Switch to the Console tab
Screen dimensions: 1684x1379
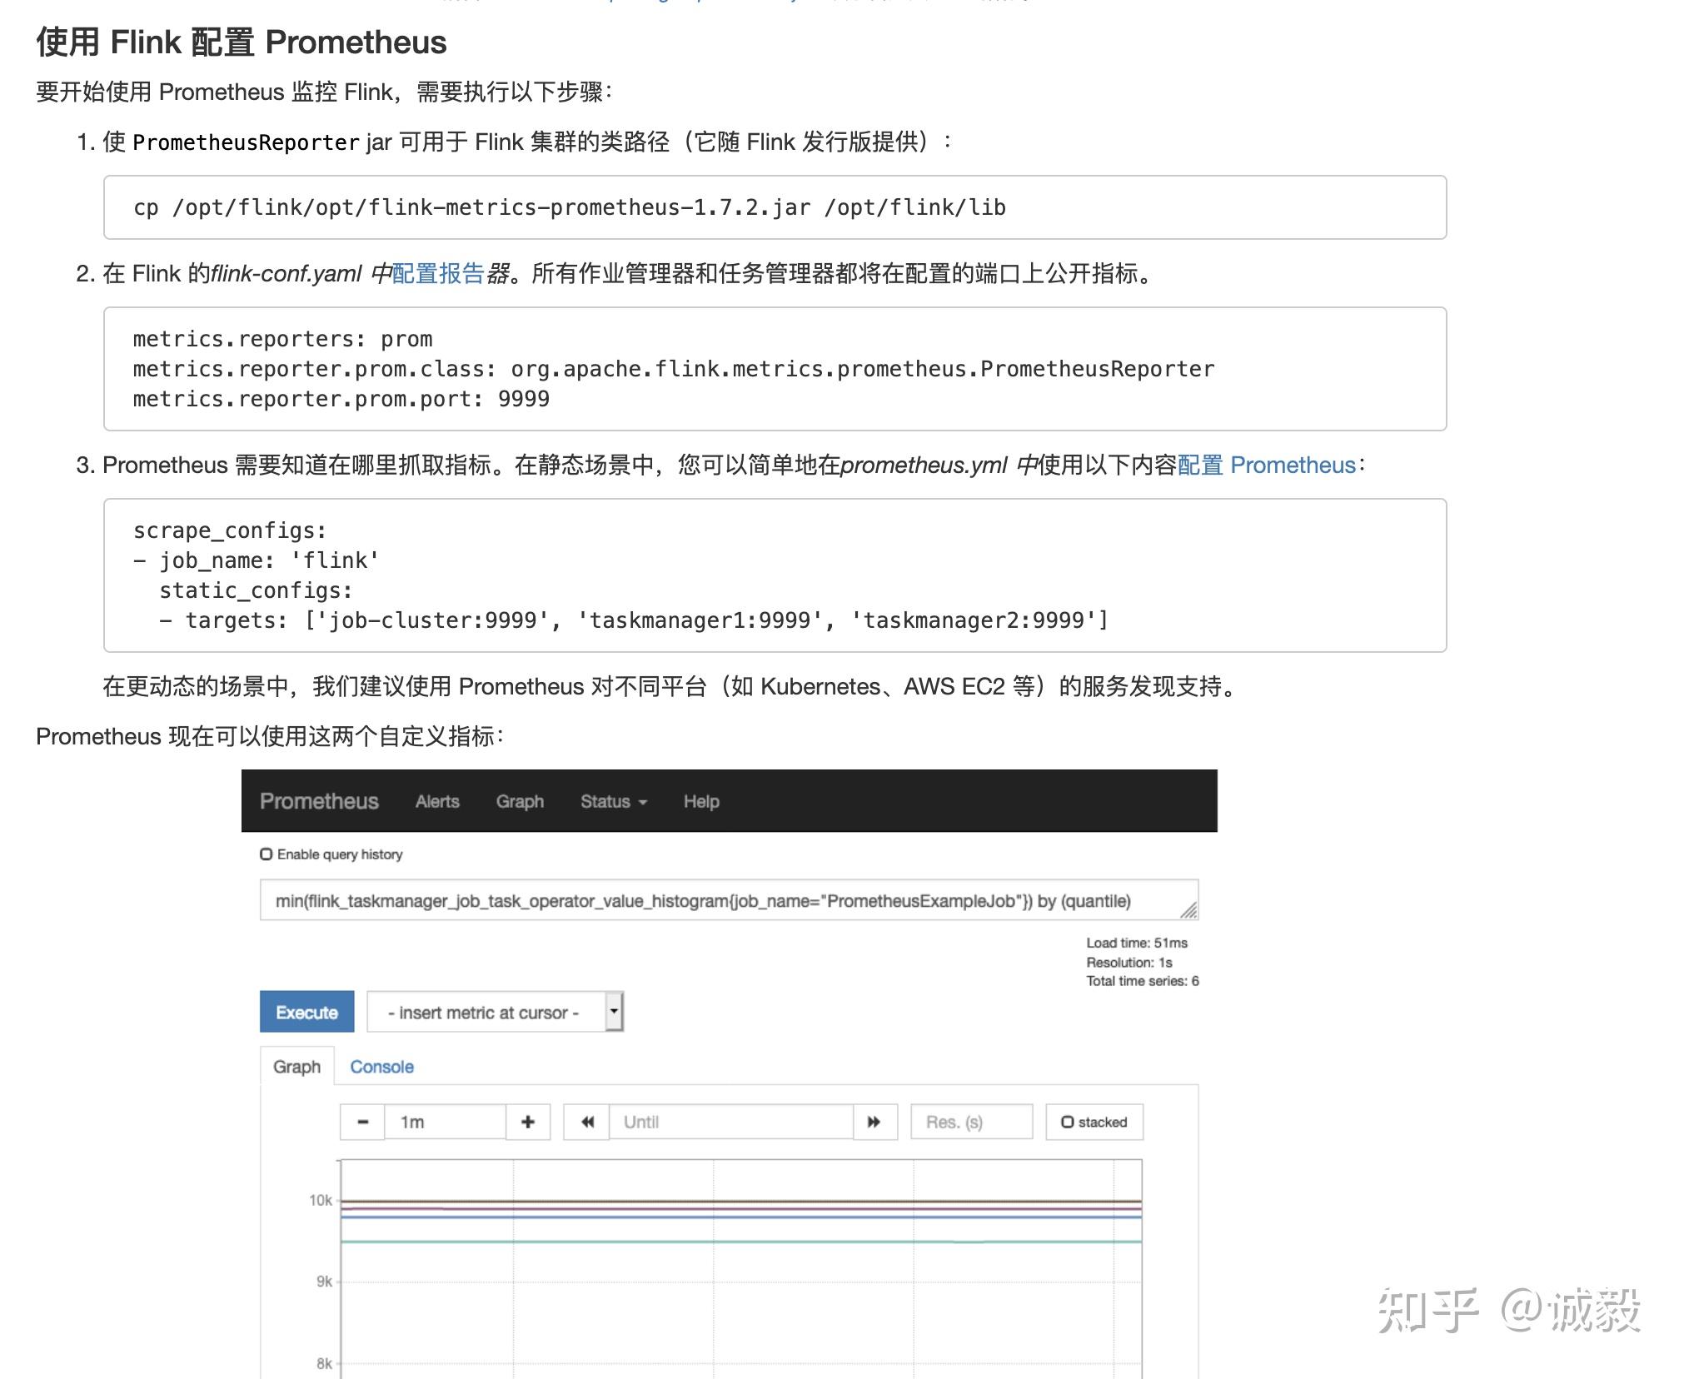(x=381, y=1066)
